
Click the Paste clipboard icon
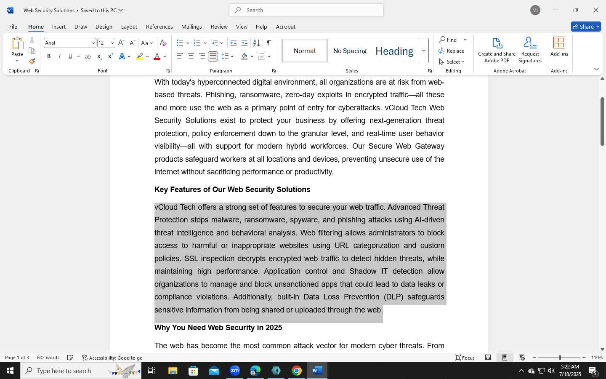coord(17,43)
